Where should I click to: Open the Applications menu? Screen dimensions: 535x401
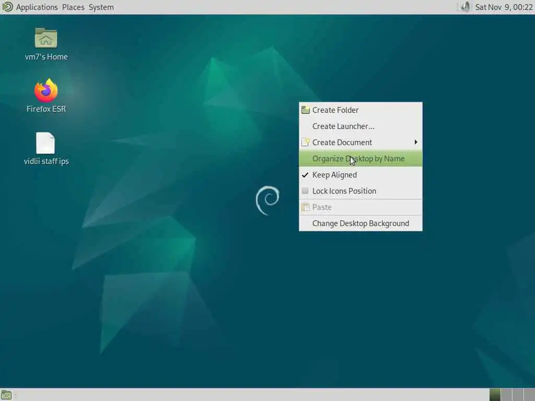(x=37, y=7)
